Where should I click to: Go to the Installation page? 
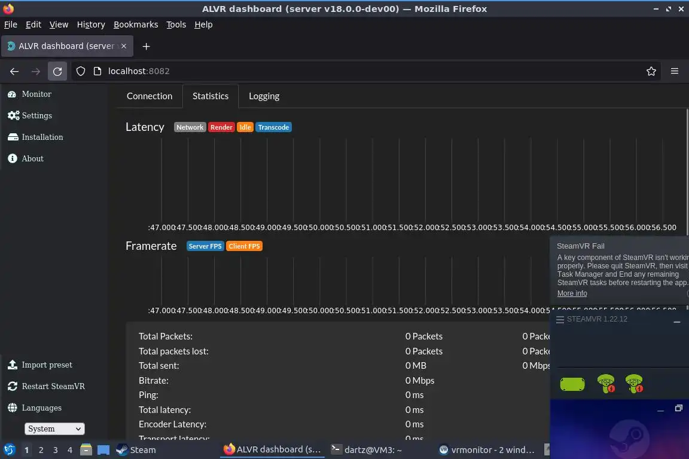35,137
